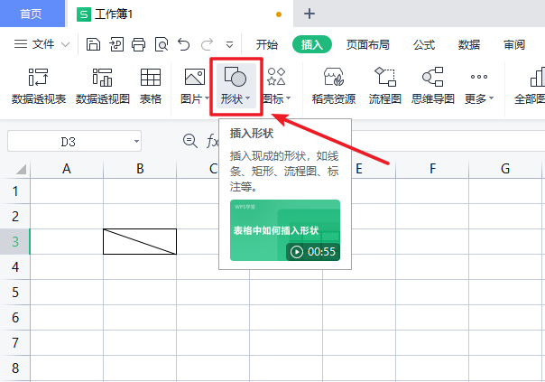Click the print icon in quick toolbar

pyautogui.click(x=138, y=44)
